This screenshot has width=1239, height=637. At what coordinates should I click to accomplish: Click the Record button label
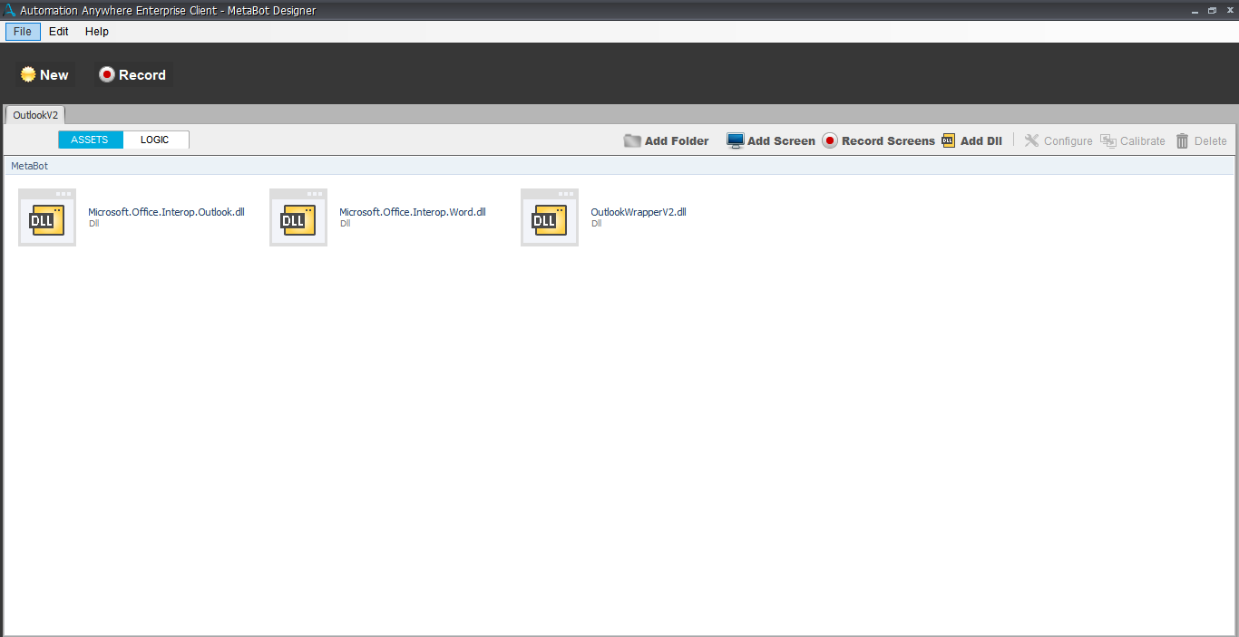[142, 75]
